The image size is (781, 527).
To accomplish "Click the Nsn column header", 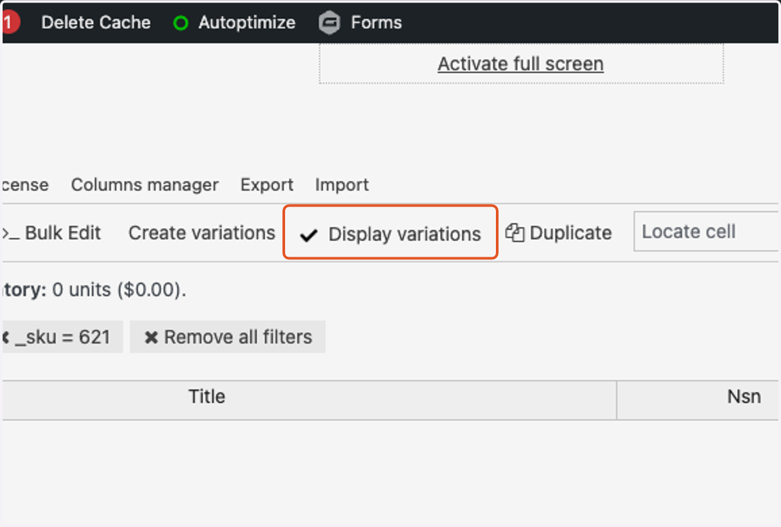I will (x=698, y=400).
